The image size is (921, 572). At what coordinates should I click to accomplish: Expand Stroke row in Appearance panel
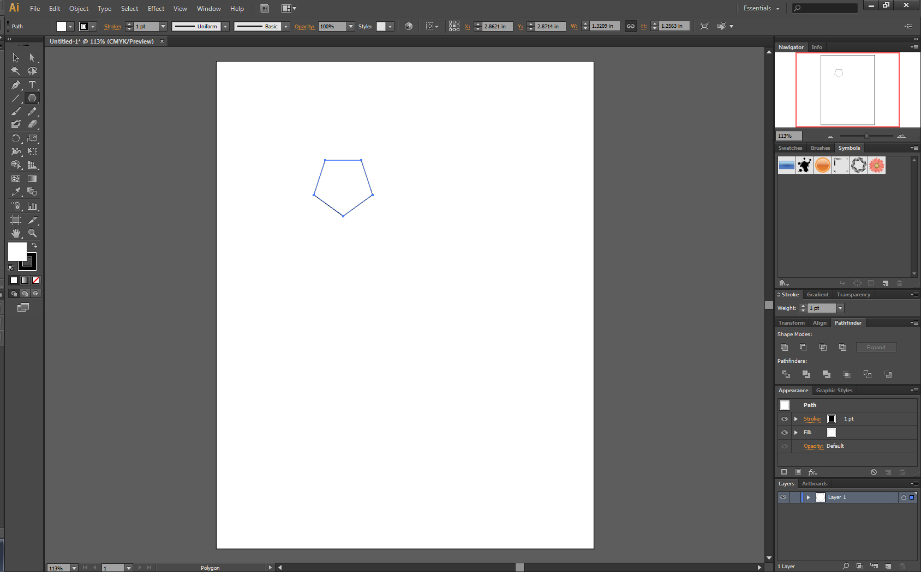[x=796, y=419]
